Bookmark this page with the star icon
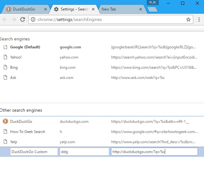 [x=188, y=19]
